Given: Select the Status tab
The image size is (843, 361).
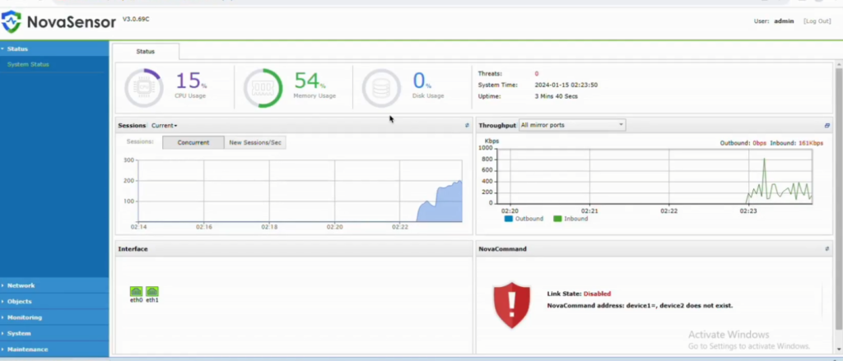Looking at the screenshot, I should click(146, 52).
